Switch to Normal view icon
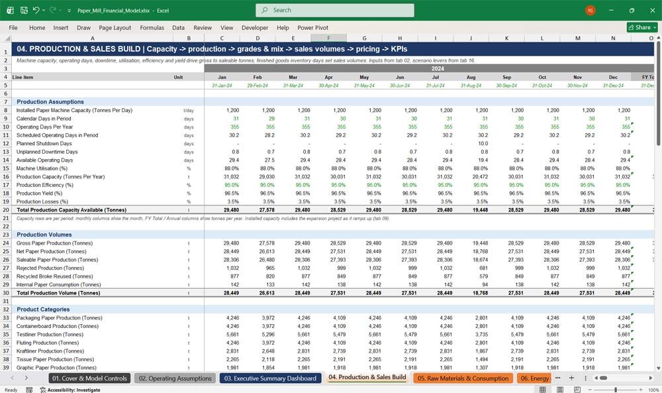Viewport: 662px width, 393px height. pos(543,390)
